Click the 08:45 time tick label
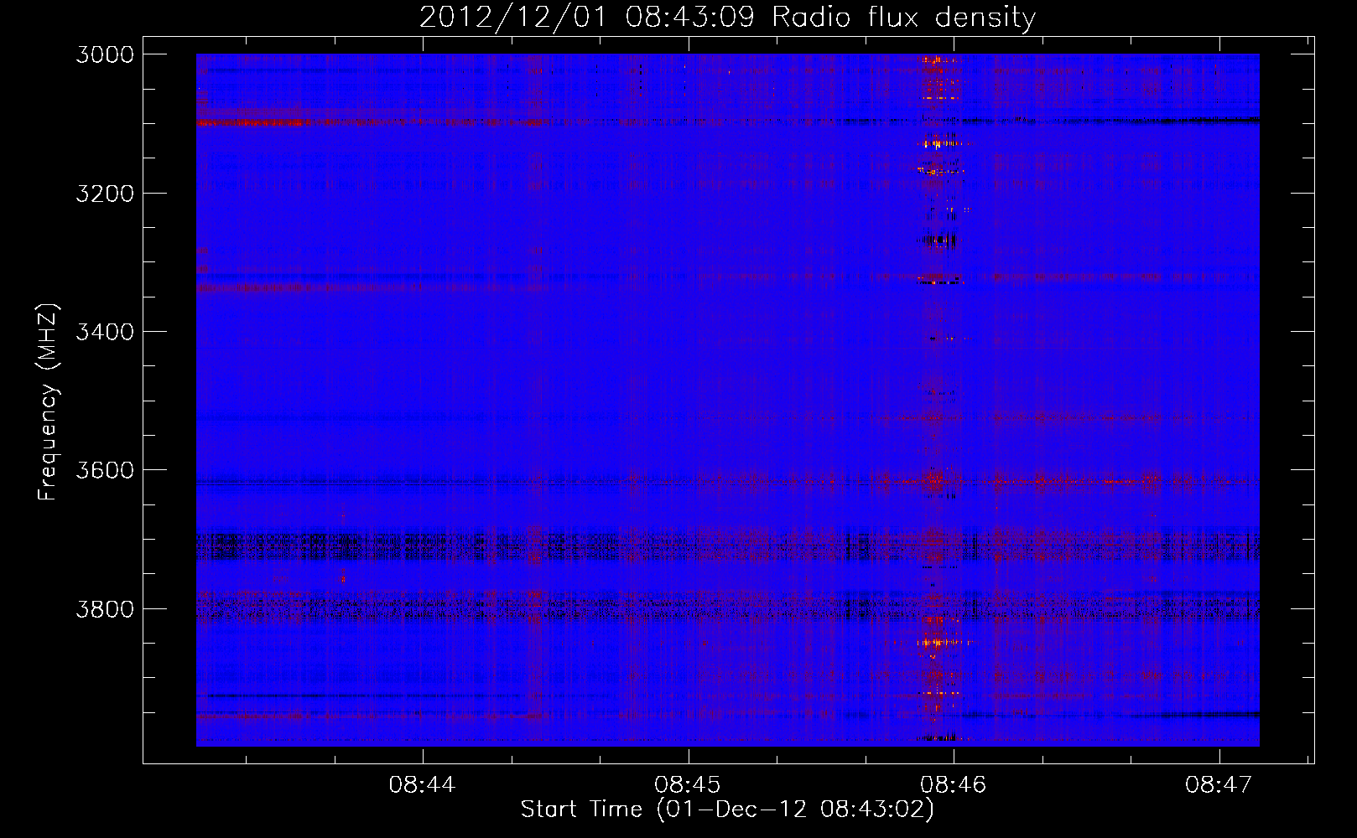The height and width of the screenshot is (838, 1357). point(688,784)
